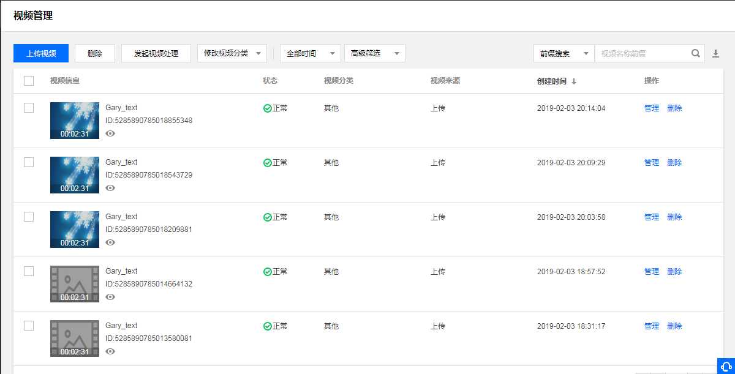Open the 全部时间 time filter dropdown

pos(311,53)
